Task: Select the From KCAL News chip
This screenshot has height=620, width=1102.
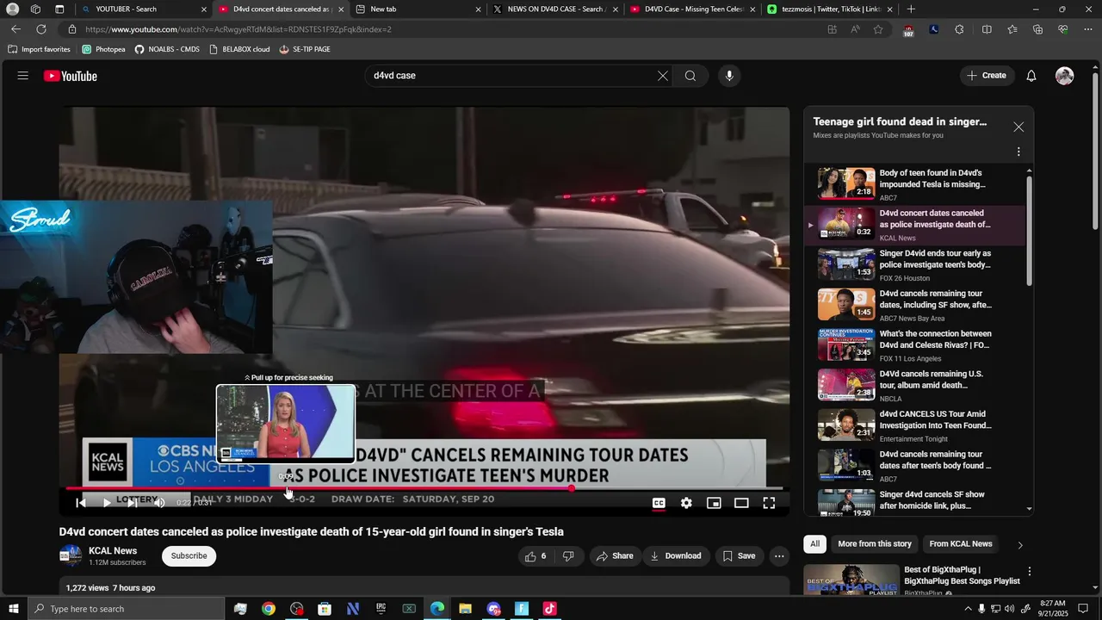Action: point(961,544)
